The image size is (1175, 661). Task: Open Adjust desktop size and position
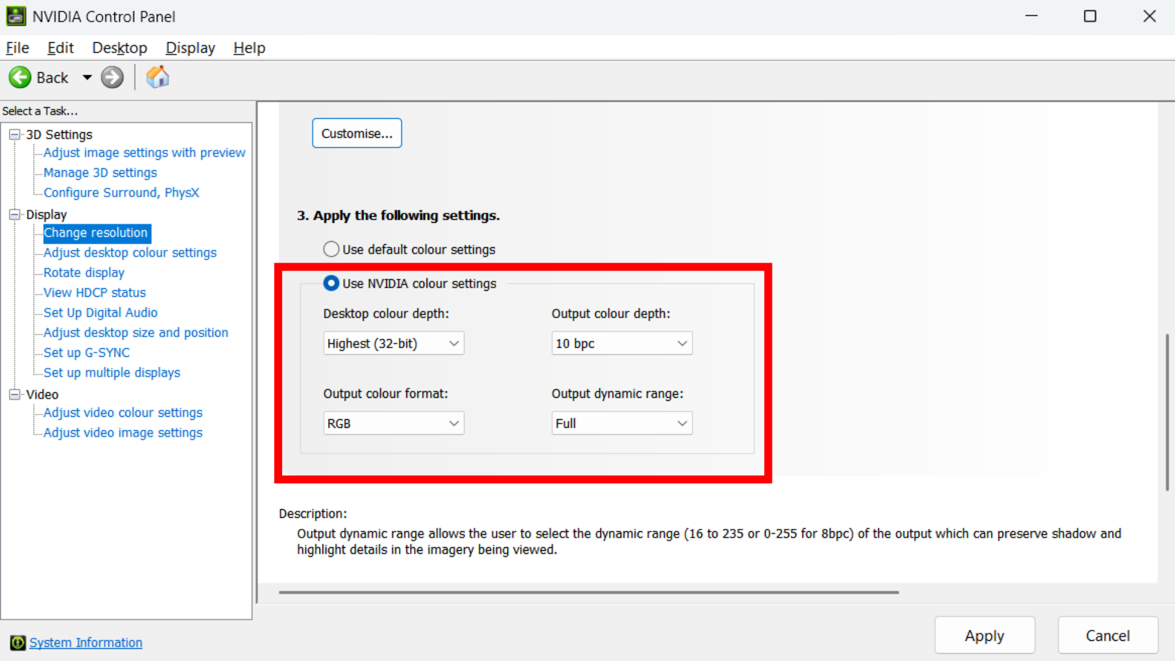click(136, 333)
